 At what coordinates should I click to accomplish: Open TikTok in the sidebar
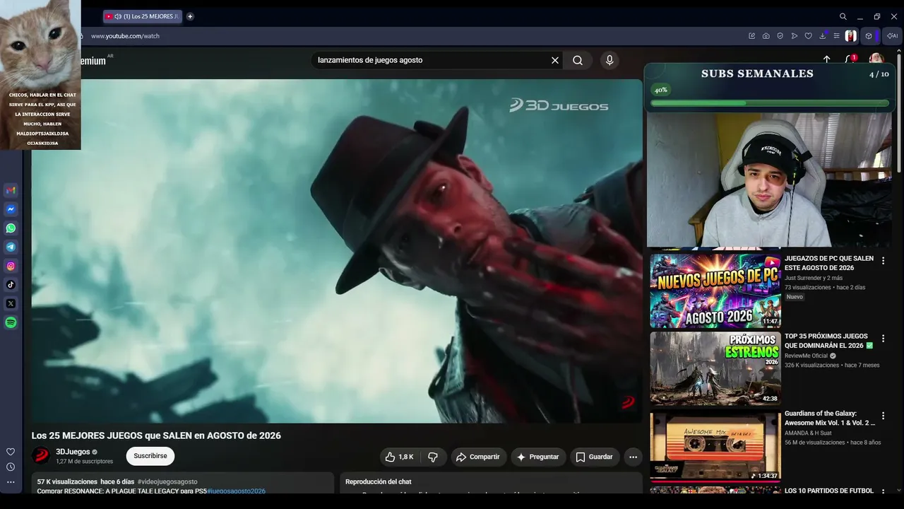pos(11,285)
